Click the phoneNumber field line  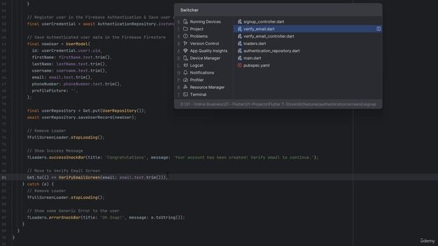tap(77, 84)
